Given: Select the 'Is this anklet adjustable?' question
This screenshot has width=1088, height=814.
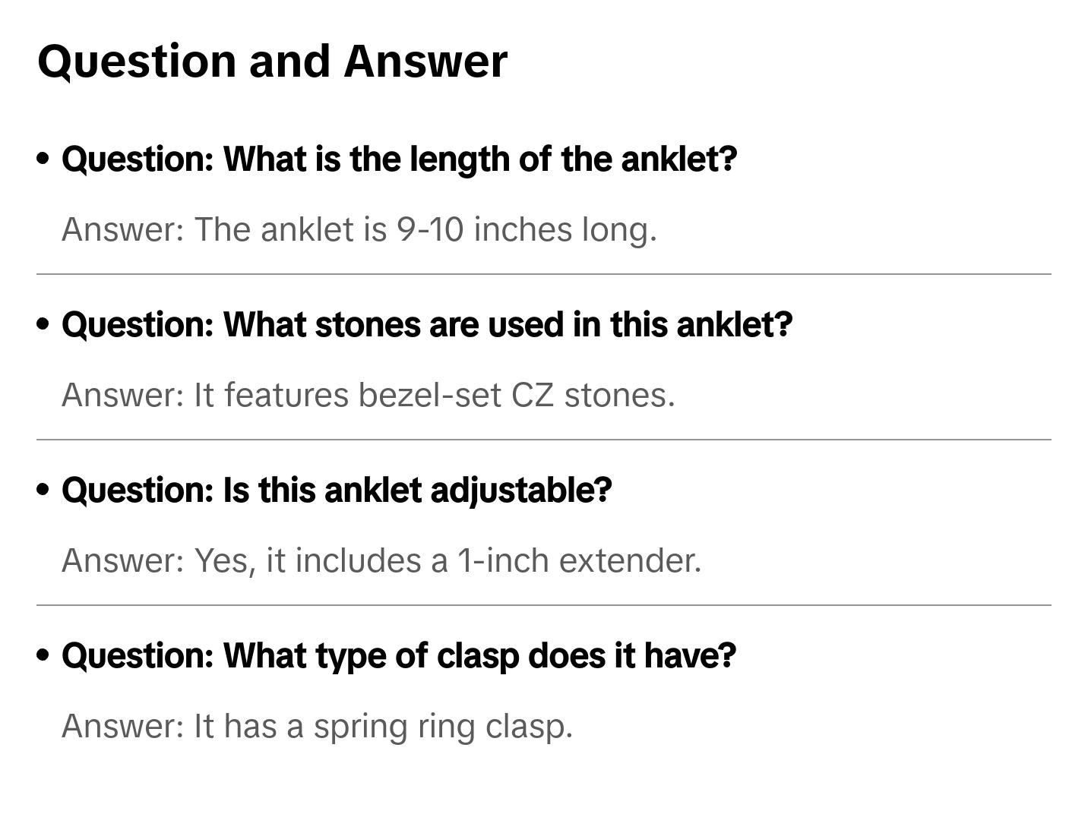Looking at the screenshot, I should (337, 491).
